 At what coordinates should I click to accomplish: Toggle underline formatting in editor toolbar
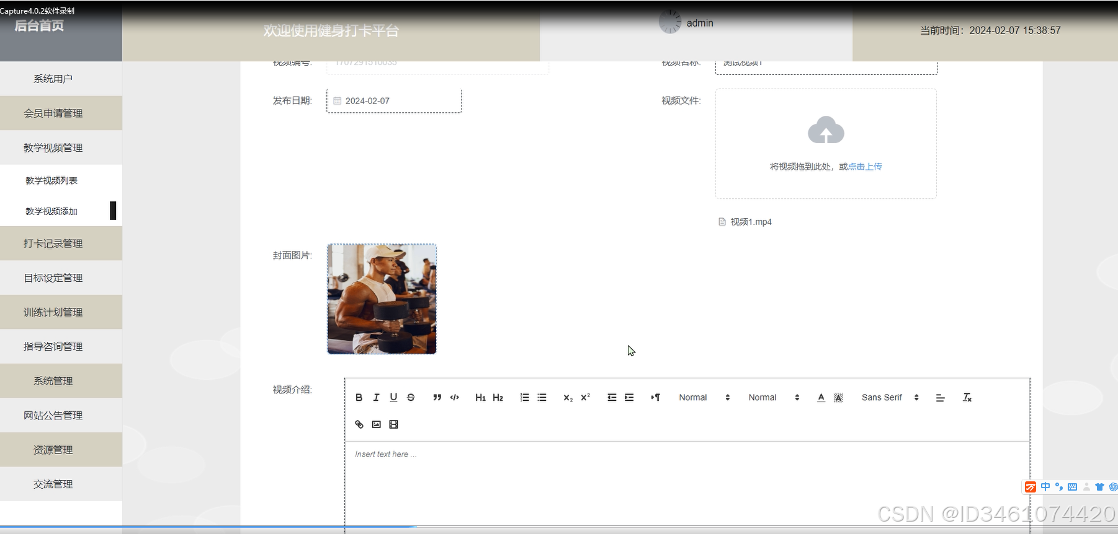[x=393, y=398]
